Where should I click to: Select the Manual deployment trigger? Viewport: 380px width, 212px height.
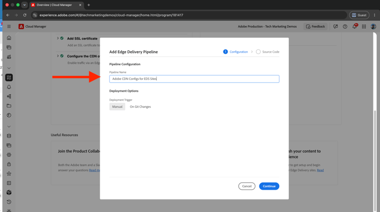(118, 106)
